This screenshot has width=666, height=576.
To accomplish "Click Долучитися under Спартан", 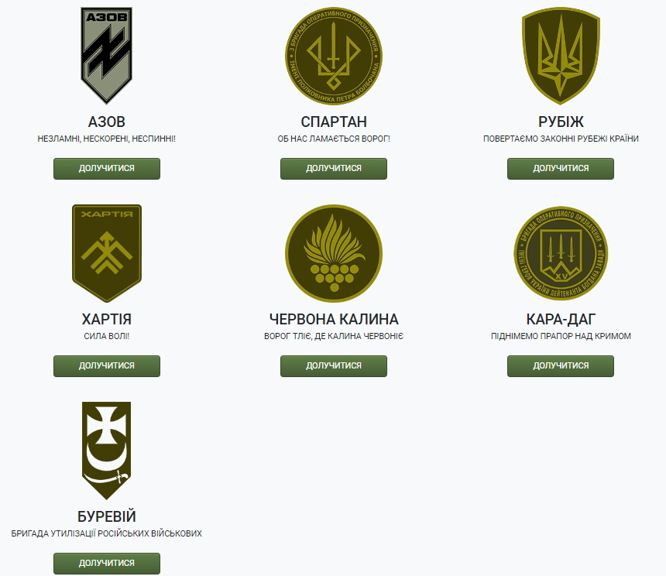I will pyautogui.click(x=334, y=169).
